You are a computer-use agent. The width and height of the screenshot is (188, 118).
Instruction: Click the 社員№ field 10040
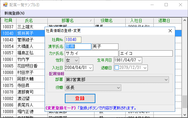pyautogui.click(x=73, y=40)
